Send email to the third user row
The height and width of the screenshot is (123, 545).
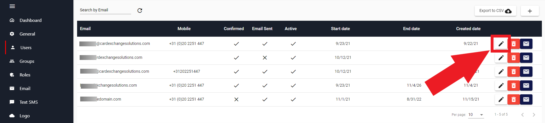(x=526, y=72)
